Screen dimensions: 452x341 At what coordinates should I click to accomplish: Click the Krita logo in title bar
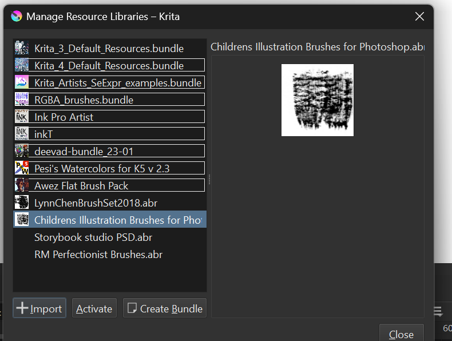click(x=17, y=16)
